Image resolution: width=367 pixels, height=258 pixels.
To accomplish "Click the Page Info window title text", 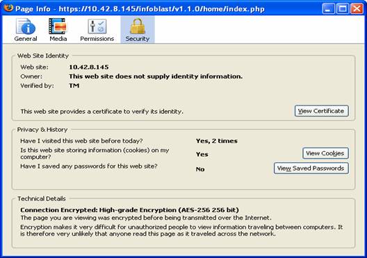I will coord(140,9).
